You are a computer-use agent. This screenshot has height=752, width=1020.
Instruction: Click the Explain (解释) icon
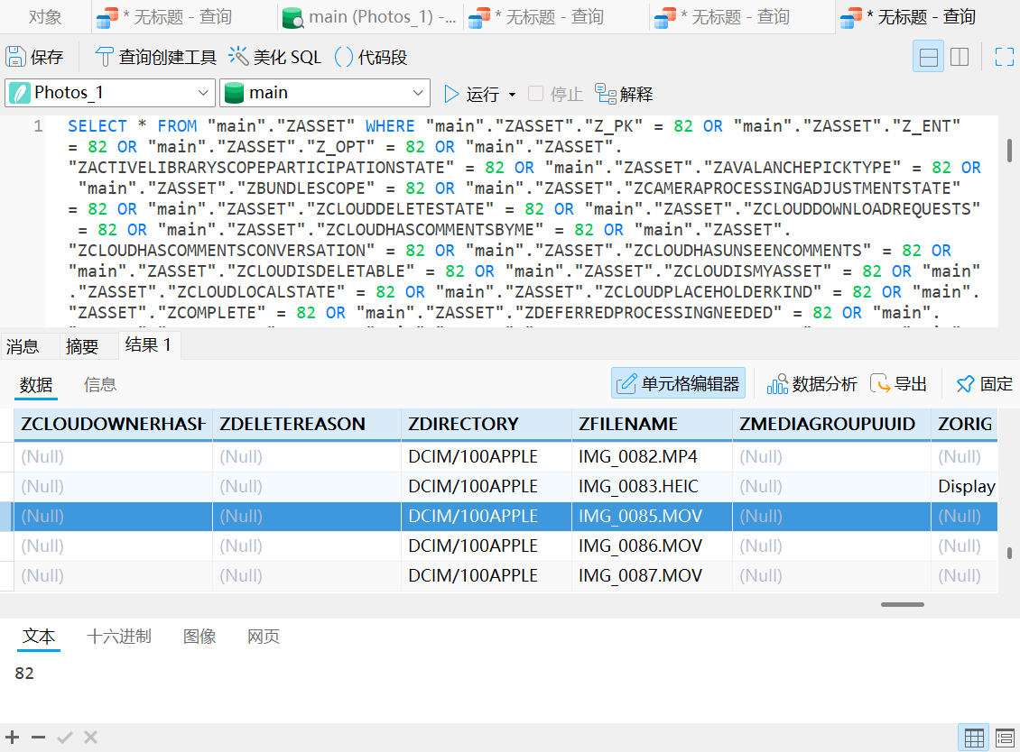[606, 95]
